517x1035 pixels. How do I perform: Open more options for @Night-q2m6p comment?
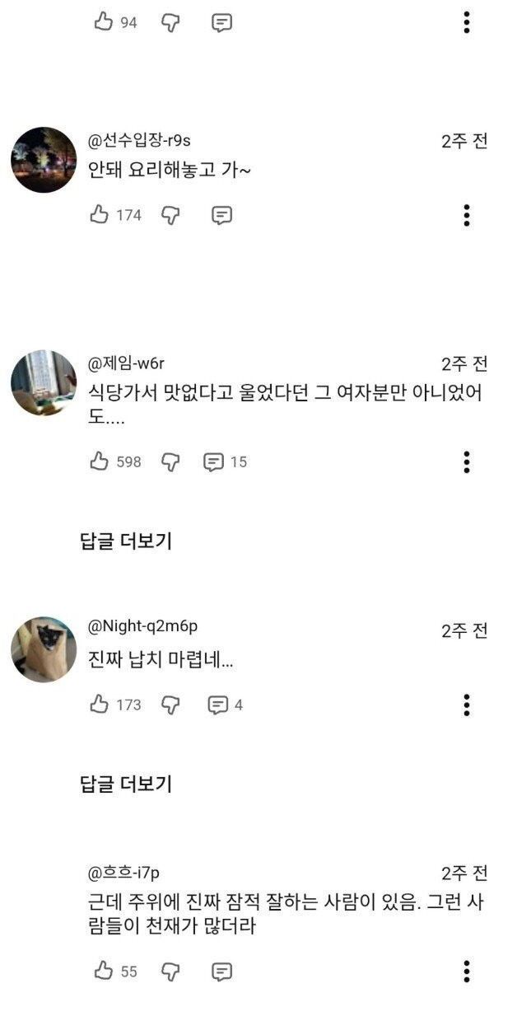point(467,705)
